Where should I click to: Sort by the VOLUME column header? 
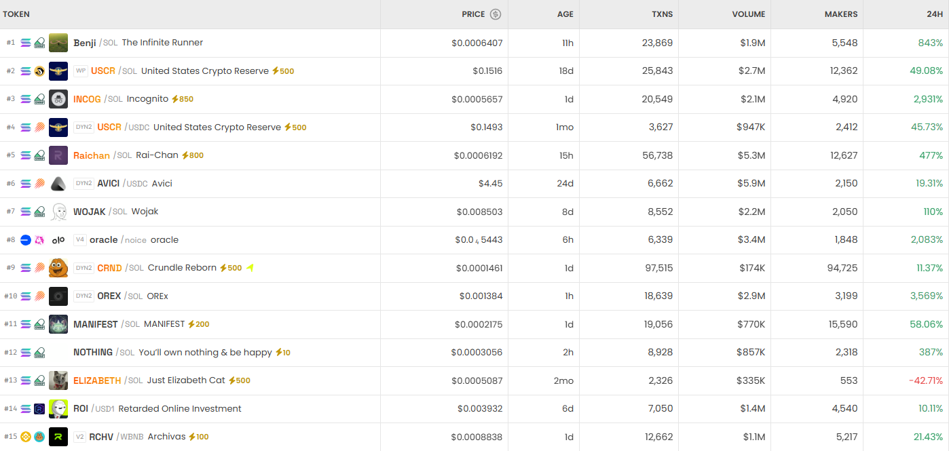pos(748,14)
